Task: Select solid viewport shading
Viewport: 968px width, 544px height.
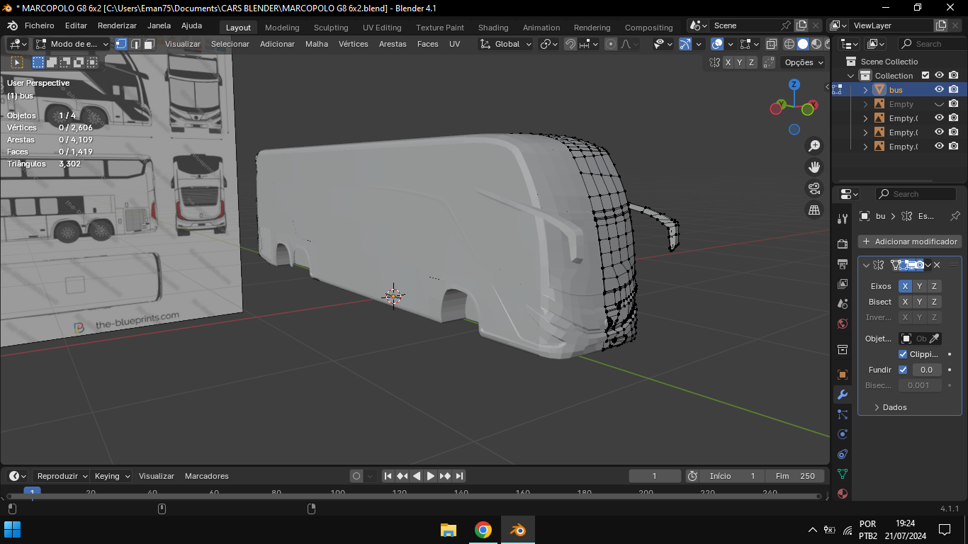Action: click(x=802, y=44)
